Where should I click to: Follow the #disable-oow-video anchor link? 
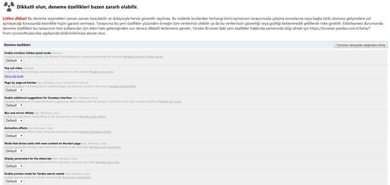[101, 72]
